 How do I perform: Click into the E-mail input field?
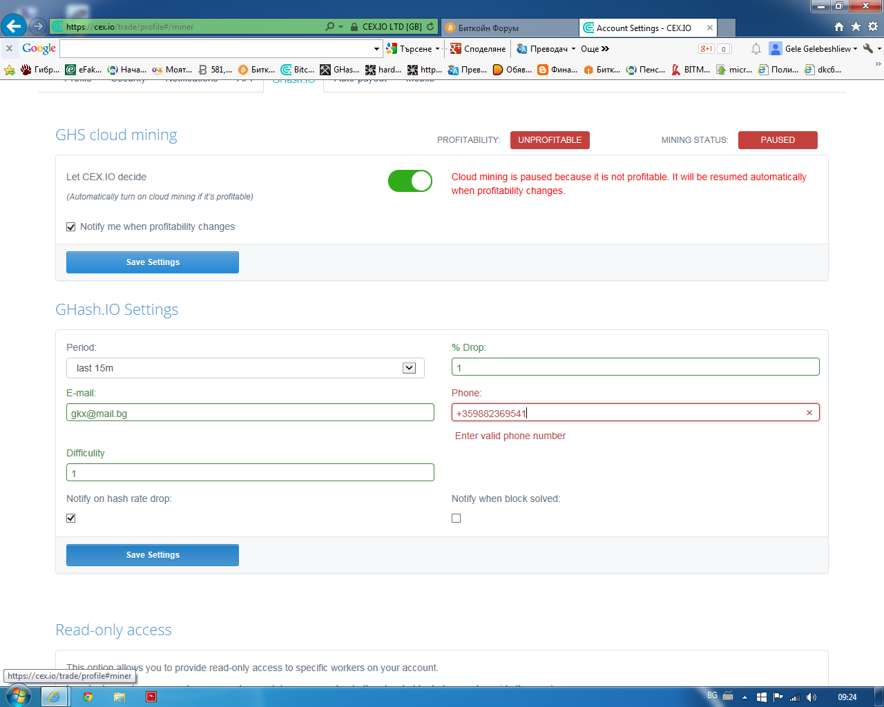pos(250,413)
